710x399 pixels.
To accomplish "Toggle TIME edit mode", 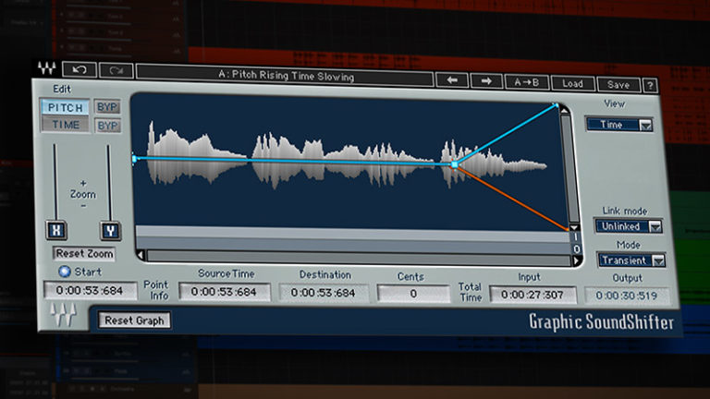I will point(65,125).
